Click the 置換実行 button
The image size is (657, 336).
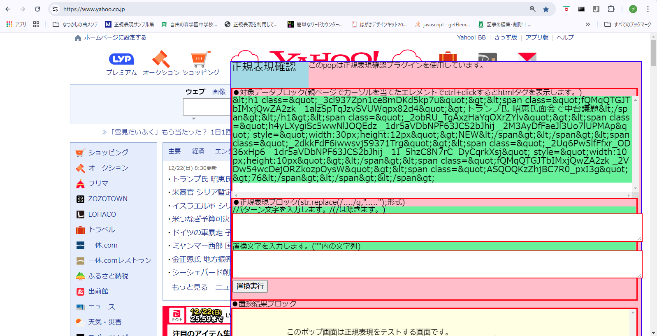(x=250, y=286)
